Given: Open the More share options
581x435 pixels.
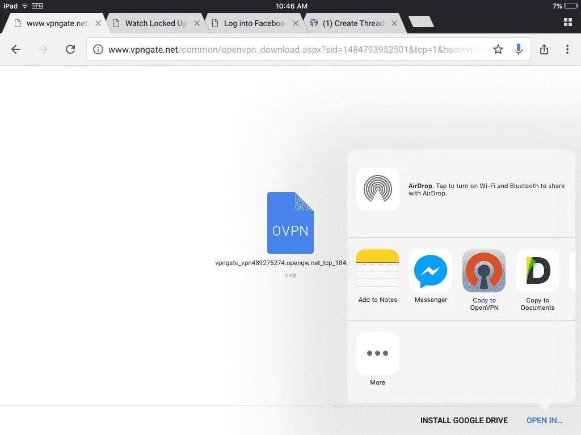Looking at the screenshot, I should pyautogui.click(x=377, y=359).
